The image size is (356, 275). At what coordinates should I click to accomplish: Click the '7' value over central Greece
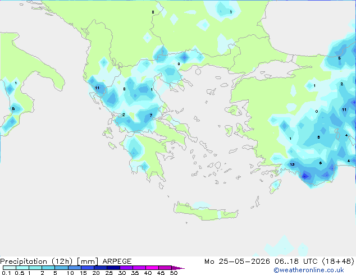tap(150, 115)
